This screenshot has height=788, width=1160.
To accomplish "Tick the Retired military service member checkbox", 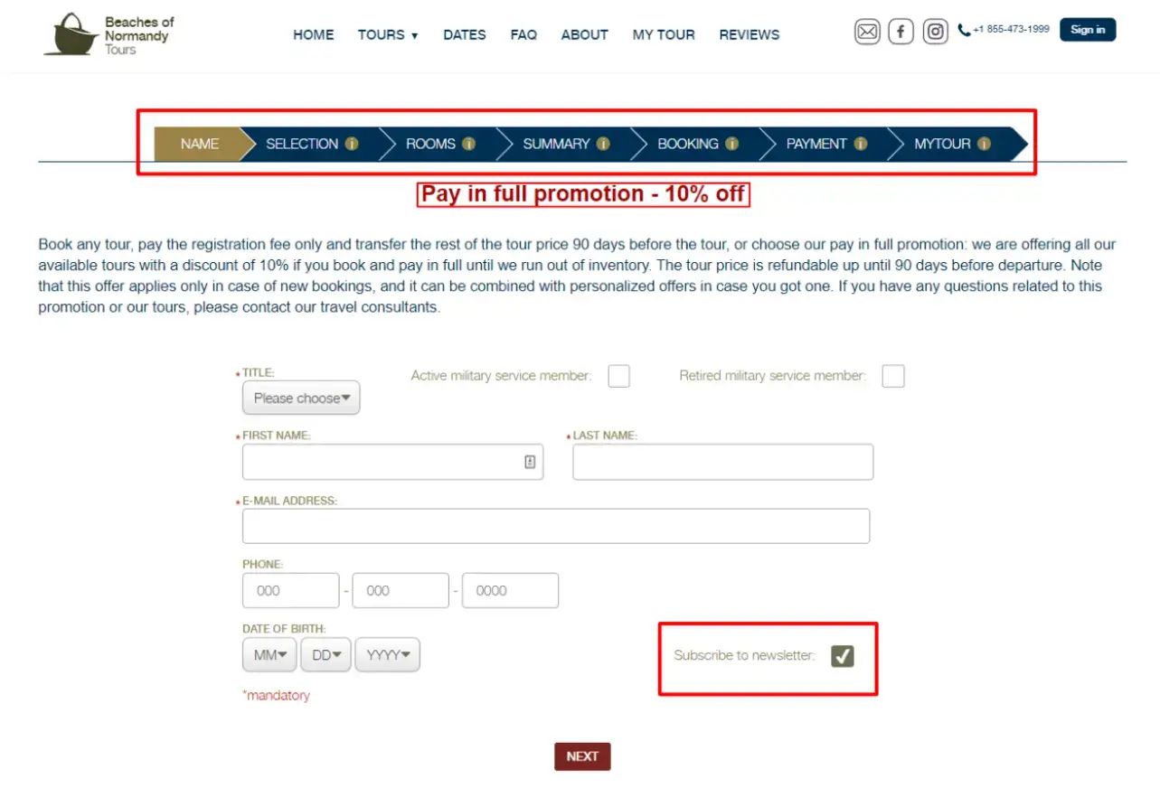I will pyautogui.click(x=893, y=376).
